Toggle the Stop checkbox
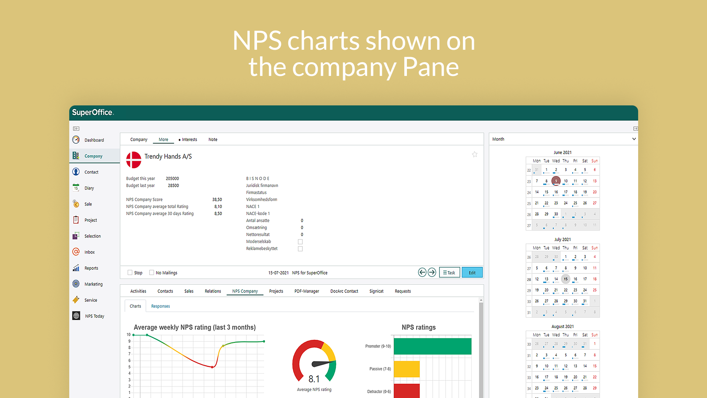 pyautogui.click(x=130, y=273)
